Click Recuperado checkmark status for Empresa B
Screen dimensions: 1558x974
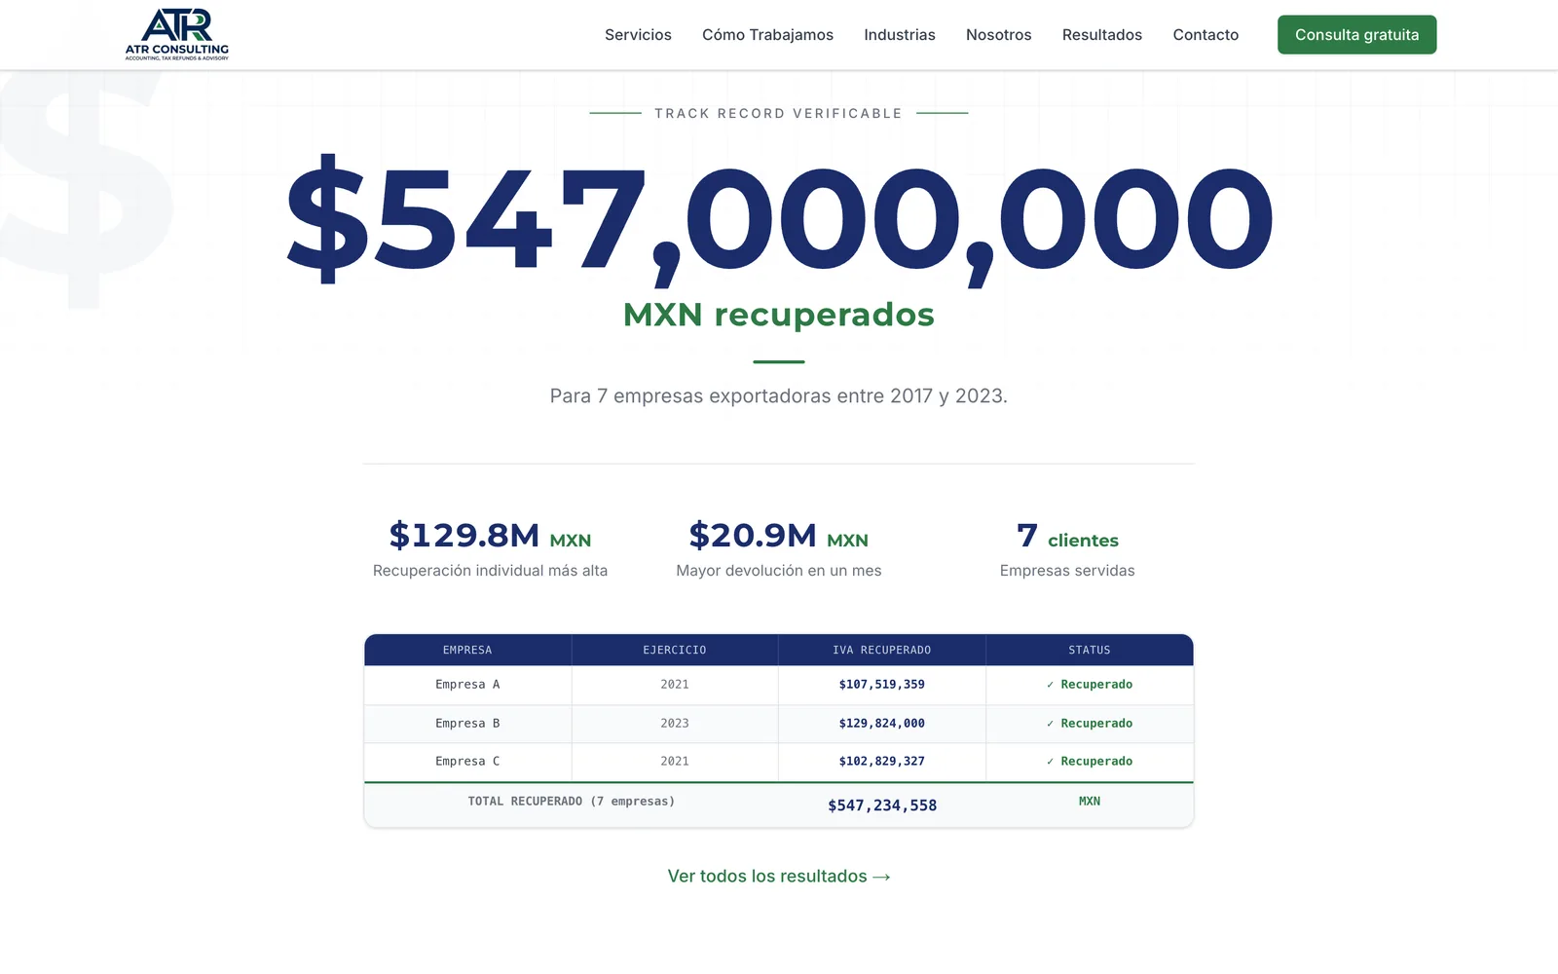1090,724
